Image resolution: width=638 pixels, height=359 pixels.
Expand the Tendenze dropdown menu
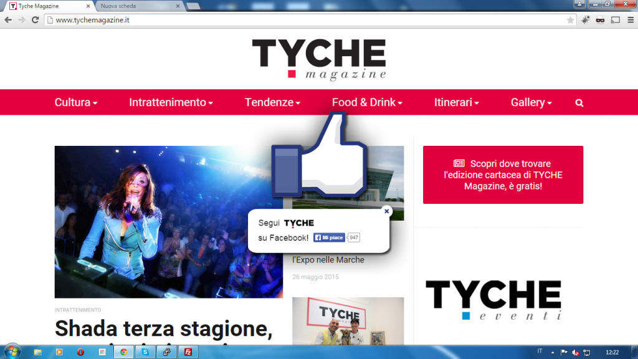coord(272,103)
